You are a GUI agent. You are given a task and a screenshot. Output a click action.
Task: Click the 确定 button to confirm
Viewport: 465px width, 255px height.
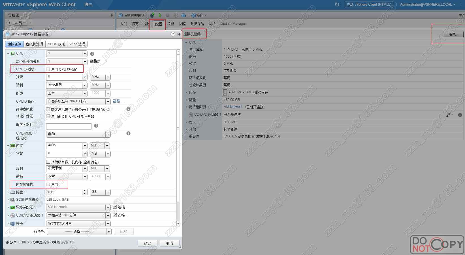[147, 243]
